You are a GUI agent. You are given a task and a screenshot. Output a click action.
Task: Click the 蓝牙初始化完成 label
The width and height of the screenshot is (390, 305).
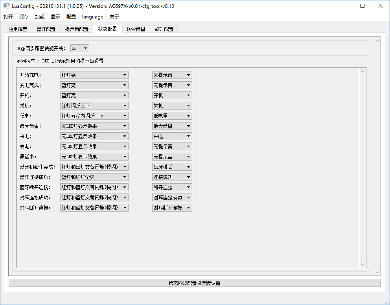pos(38,167)
